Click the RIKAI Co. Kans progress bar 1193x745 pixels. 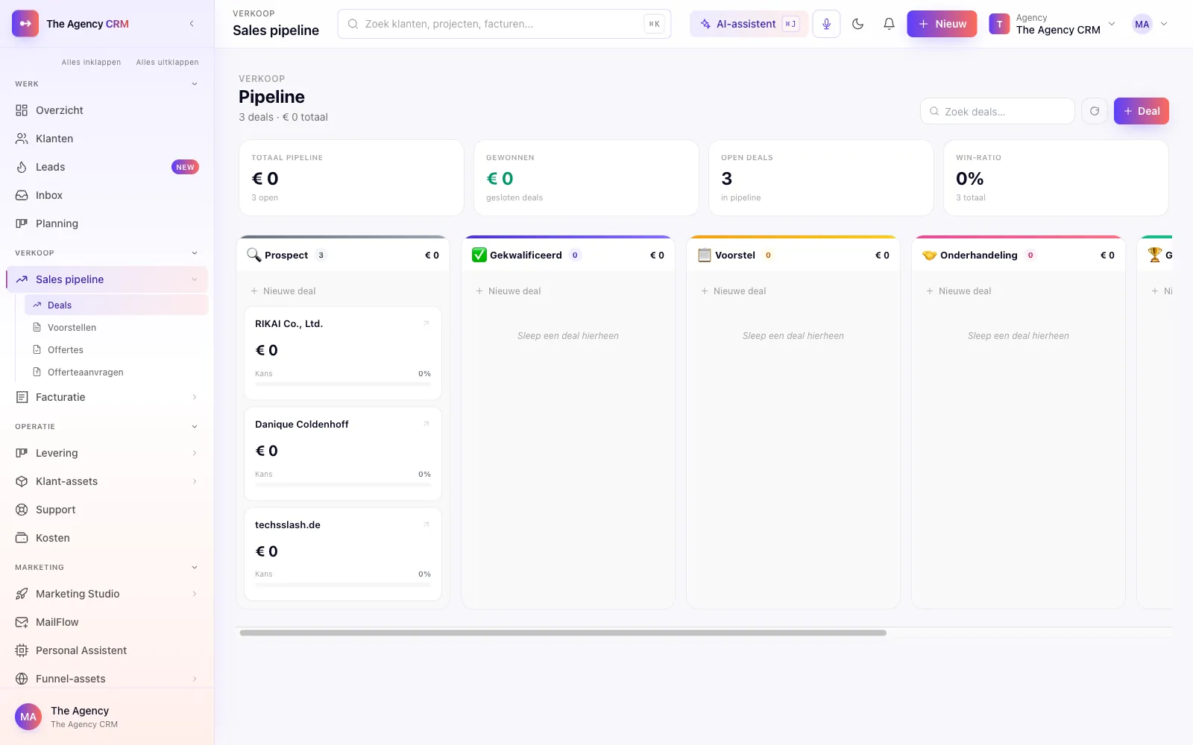click(x=343, y=384)
